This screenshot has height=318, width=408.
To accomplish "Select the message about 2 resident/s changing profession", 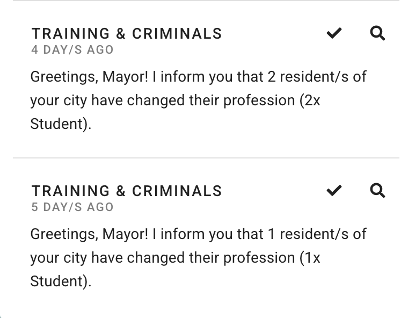I will coord(198,100).
